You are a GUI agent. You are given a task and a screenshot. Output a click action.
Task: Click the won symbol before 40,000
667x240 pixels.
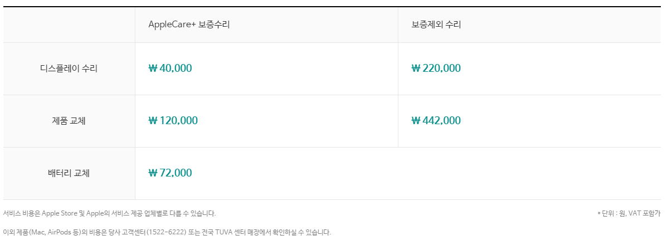tap(153, 68)
